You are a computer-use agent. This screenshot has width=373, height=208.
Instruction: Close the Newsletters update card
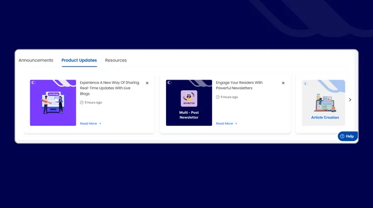point(283,83)
